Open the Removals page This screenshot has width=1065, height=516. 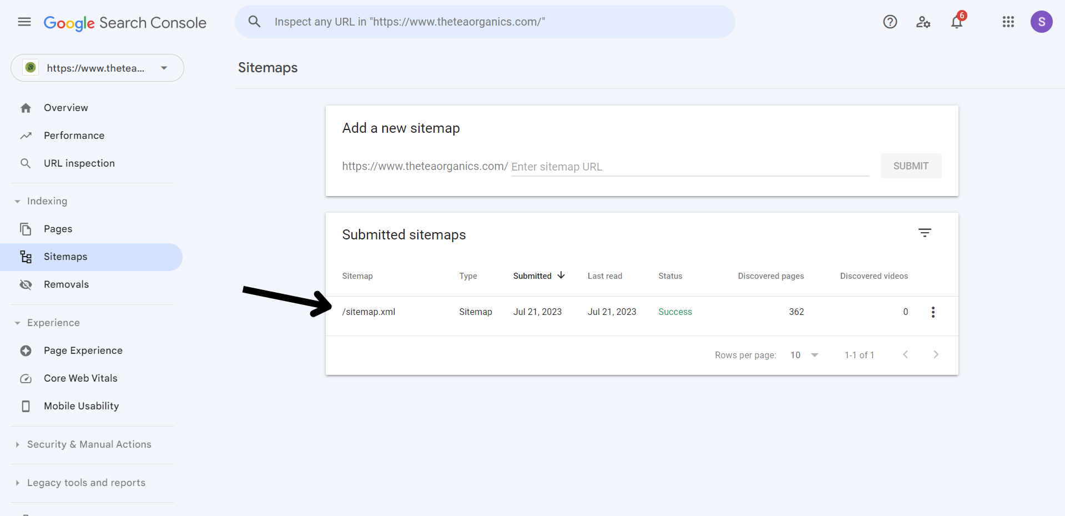click(66, 284)
